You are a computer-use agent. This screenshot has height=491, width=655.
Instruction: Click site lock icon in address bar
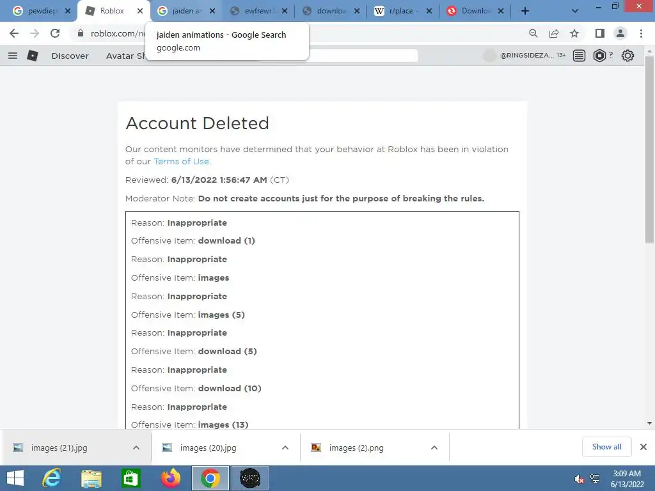[x=81, y=33]
